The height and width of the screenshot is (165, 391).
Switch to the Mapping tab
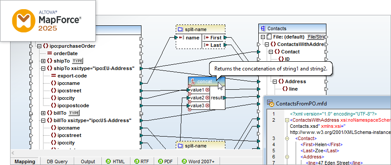coord(25,161)
